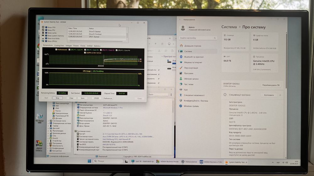Open Персоналізація settings page

(x=191, y=68)
